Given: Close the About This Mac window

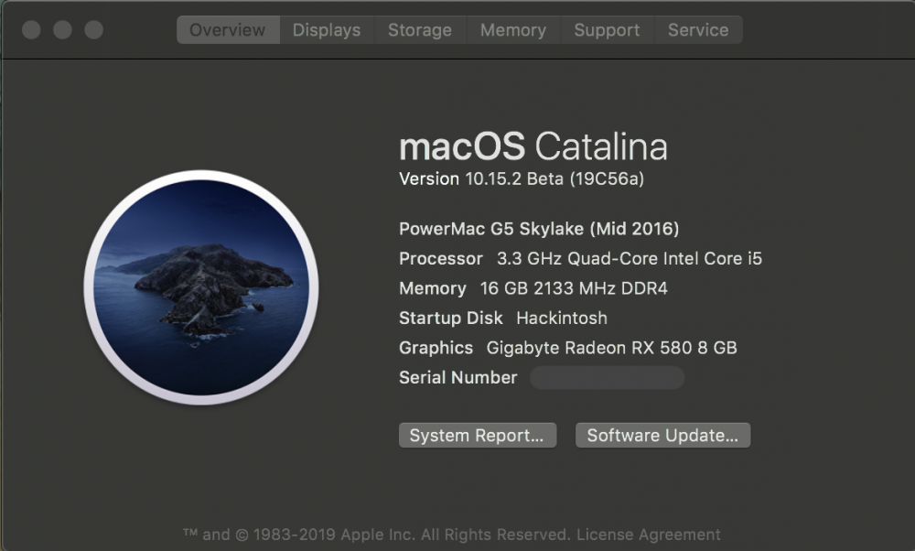Looking at the screenshot, I should pos(31,30).
